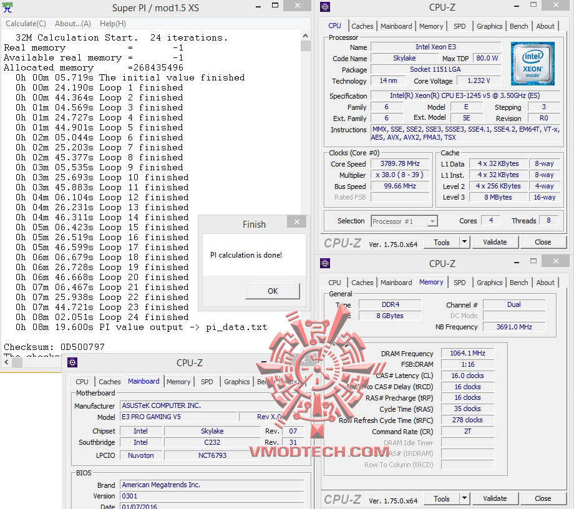
Task: Click the CPU-Z icon in Memory window title
Action: pyautogui.click(x=324, y=263)
